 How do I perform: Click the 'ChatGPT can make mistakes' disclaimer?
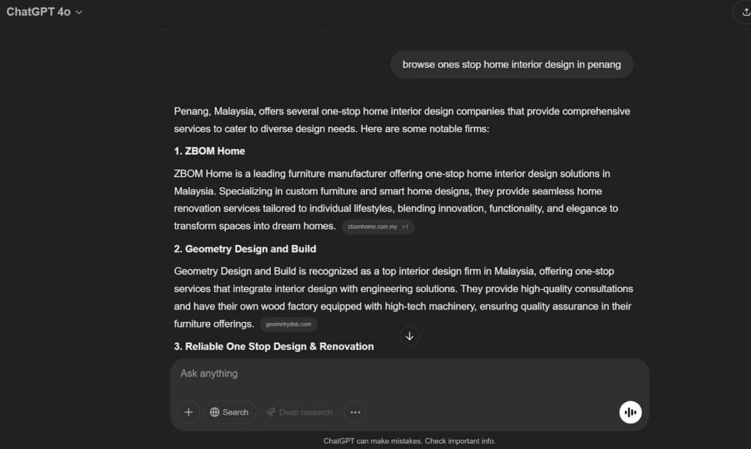[409, 441]
